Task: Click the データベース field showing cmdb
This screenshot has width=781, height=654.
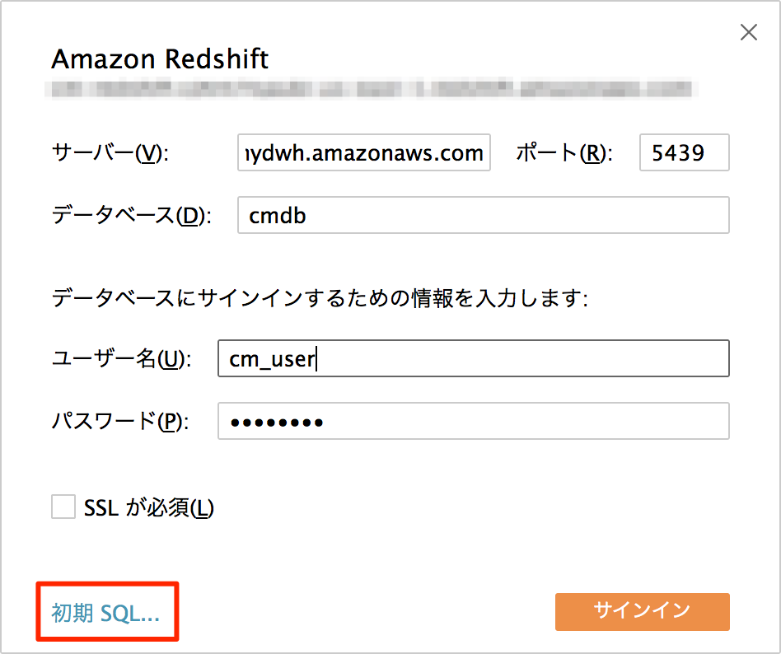Action: tap(484, 215)
